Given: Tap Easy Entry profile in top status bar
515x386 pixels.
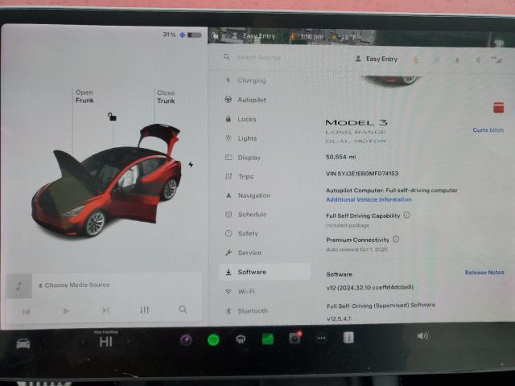Looking at the screenshot, I should (253, 35).
